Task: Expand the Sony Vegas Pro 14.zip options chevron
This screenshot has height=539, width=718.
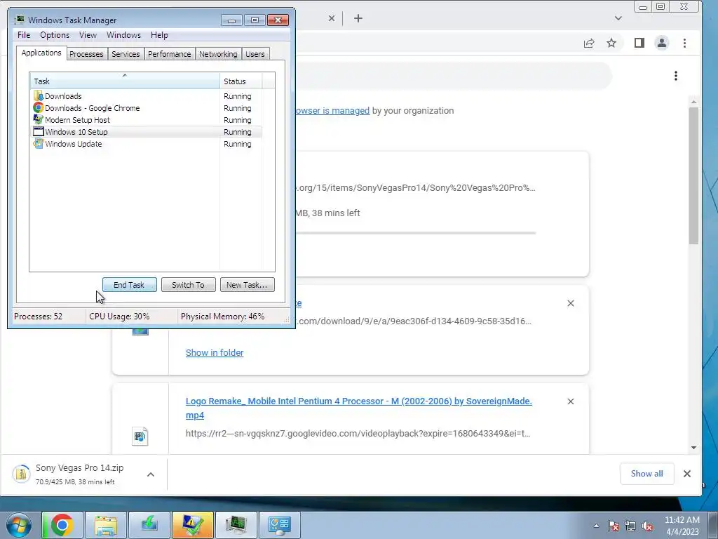Action: click(x=151, y=474)
